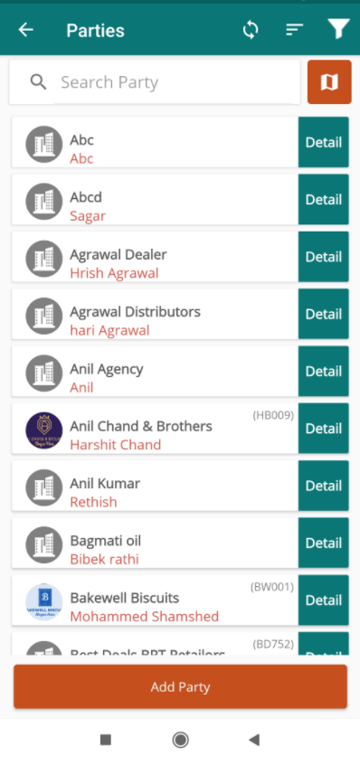Tap the Android recent apps square
The image size is (360, 757).
106,739
